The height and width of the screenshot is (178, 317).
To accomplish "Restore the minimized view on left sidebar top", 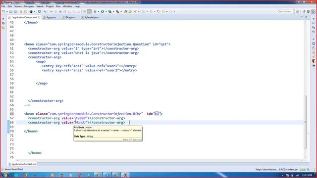I will point(3,19).
